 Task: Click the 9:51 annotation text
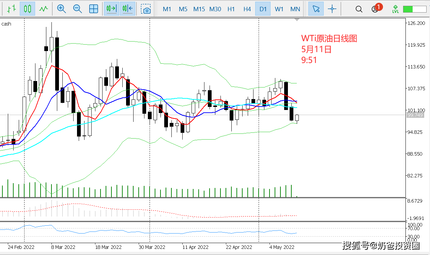pos(309,60)
